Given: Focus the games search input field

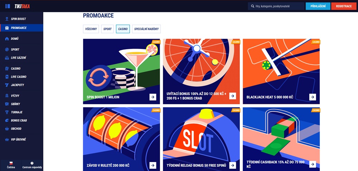Looking at the screenshot, I should click(x=276, y=6).
